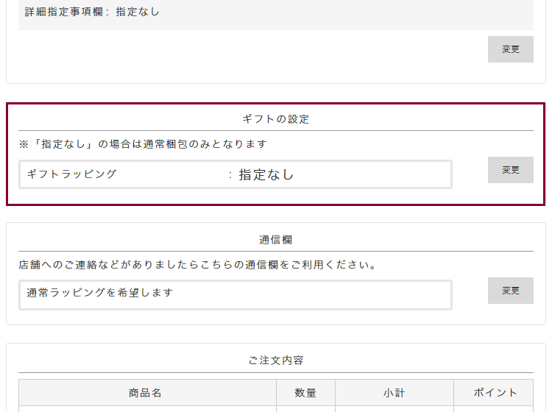Image resolution: width=552 pixels, height=412 pixels.
Task: Click the colon separator in the gift wrapping row
Action: point(230,175)
